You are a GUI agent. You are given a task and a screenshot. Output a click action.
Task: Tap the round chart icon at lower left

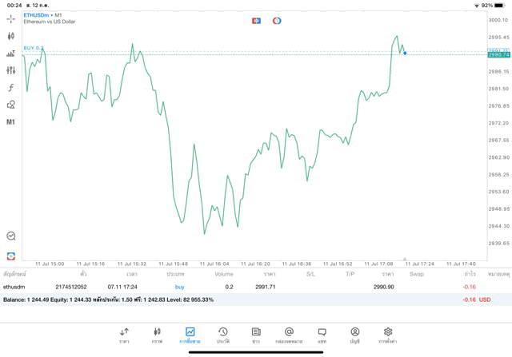pyautogui.click(x=11, y=236)
